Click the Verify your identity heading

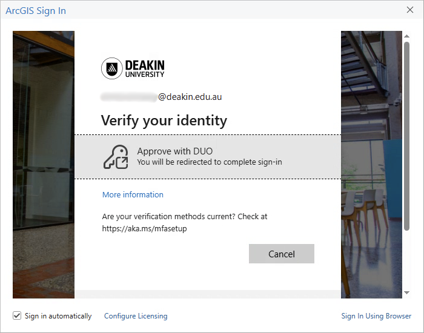[164, 120]
